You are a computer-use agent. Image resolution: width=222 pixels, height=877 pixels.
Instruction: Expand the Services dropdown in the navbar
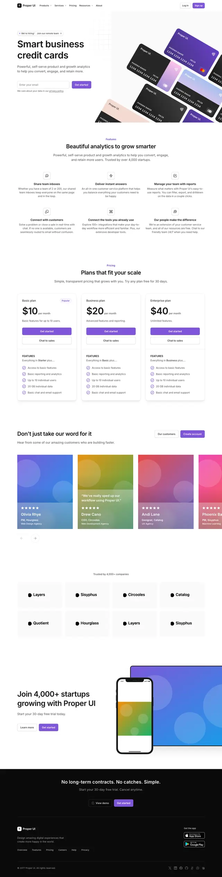pos(60,6)
